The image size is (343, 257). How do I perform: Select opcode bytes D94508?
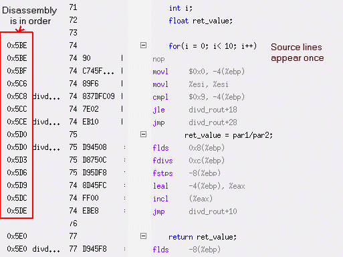click(94, 147)
